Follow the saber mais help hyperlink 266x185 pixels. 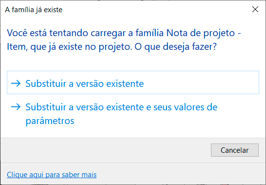pyautogui.click(x=52, y=175)
